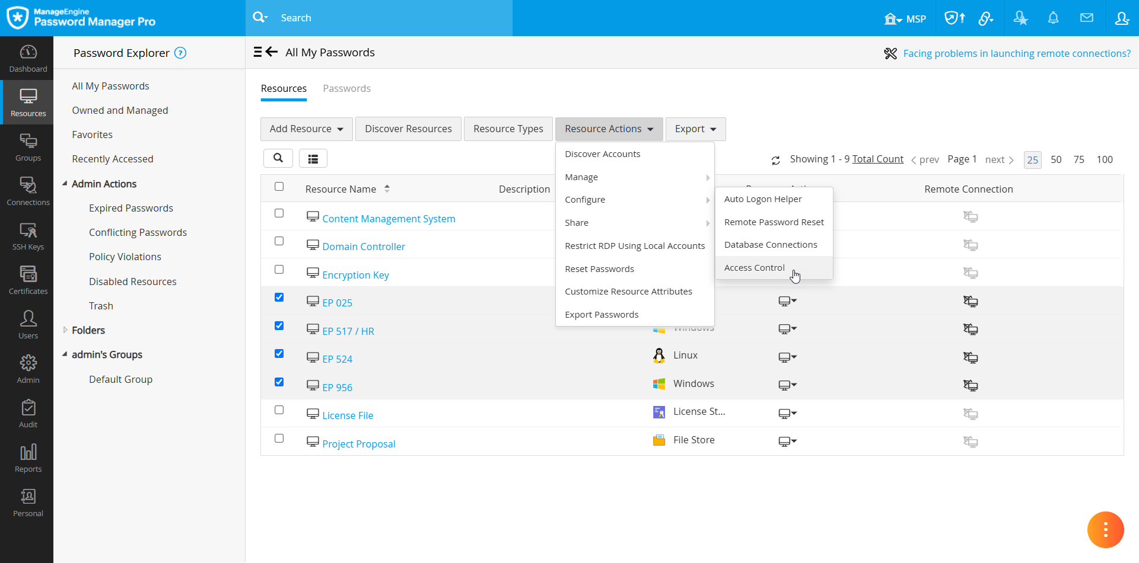
Task: Open the Dashboard from the left sidebar
Action: pos(27,57)
